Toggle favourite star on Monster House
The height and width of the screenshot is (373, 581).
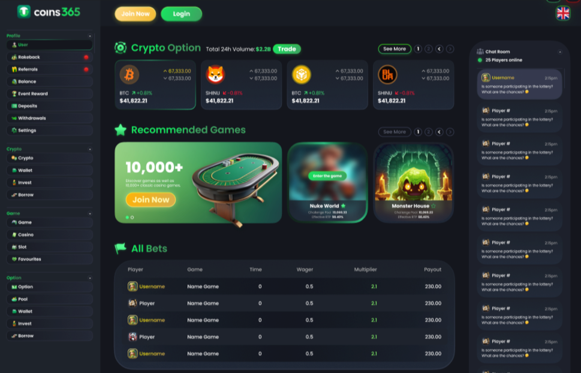434,206
